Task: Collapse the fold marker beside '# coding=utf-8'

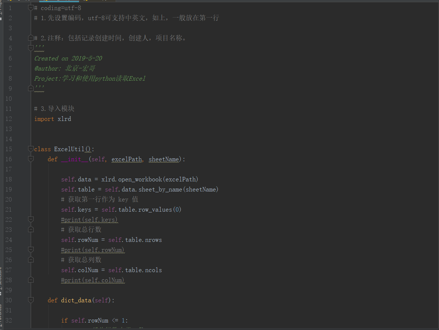Action: (31, 8)
